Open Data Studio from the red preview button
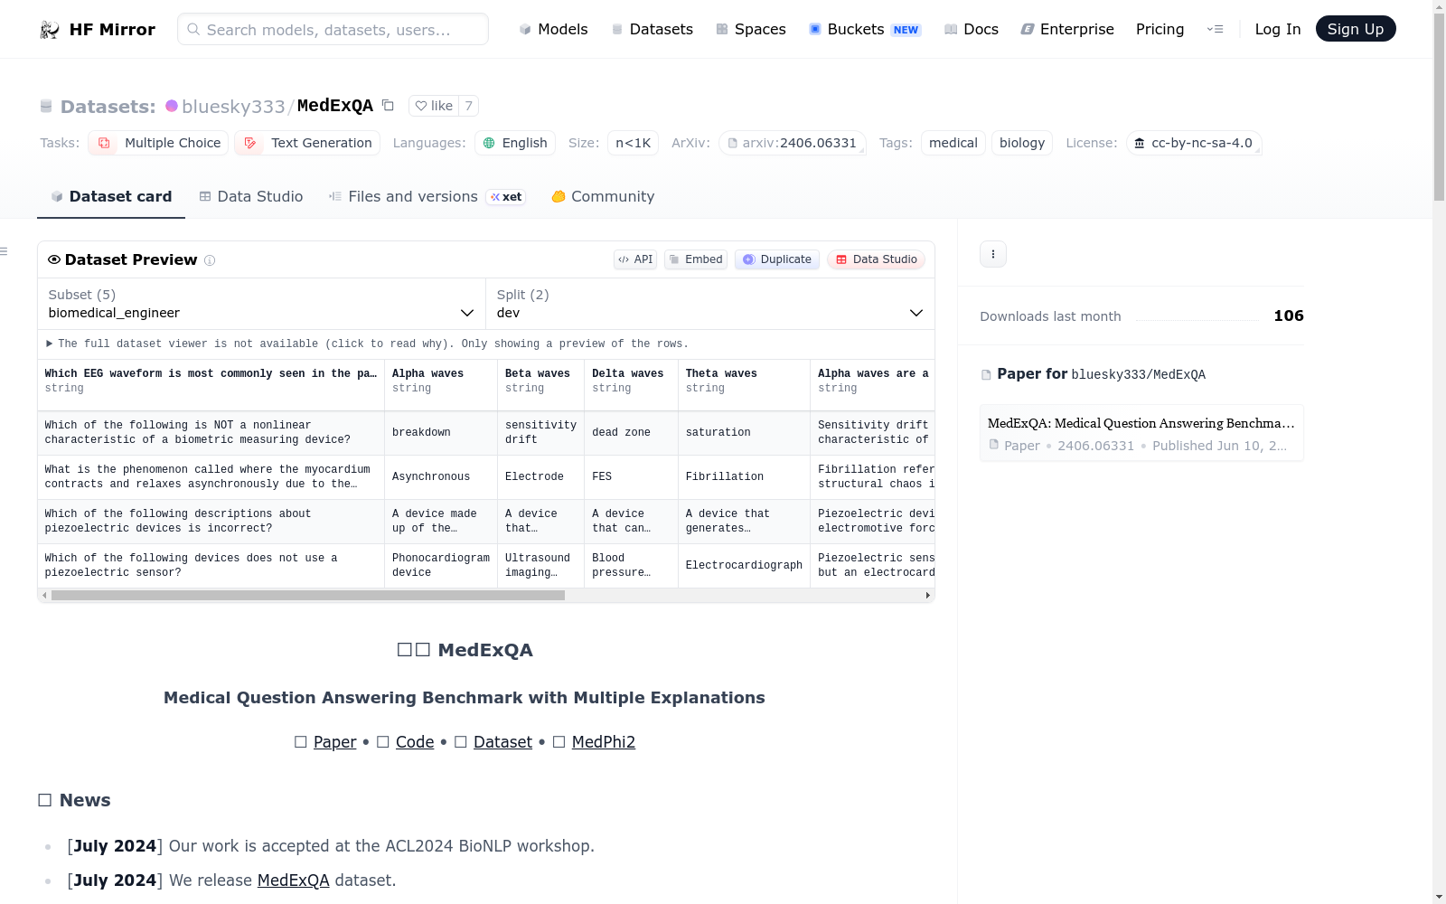 [876, 259]
